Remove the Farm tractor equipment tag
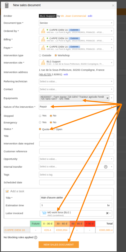The width and height of the screenshot is (126, 252). pyautogui.click(x=107, y=98)
